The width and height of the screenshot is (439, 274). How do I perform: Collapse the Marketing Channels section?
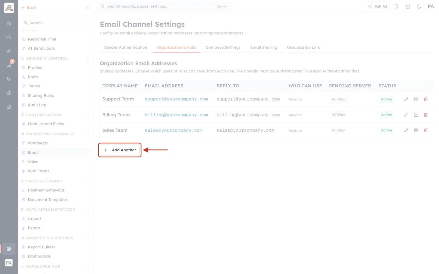pos(88,134)
